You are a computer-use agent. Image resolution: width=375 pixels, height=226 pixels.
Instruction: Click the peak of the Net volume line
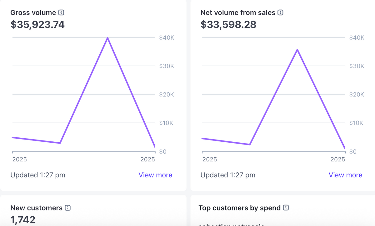click(297, 49)
